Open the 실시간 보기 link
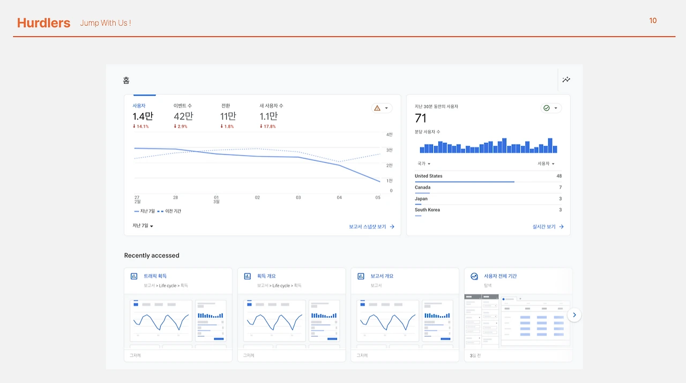 pos(548,227)
